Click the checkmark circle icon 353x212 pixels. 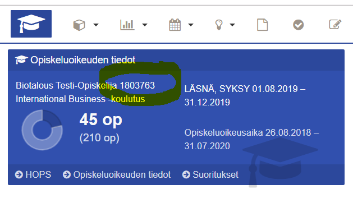tap(299, 25)
